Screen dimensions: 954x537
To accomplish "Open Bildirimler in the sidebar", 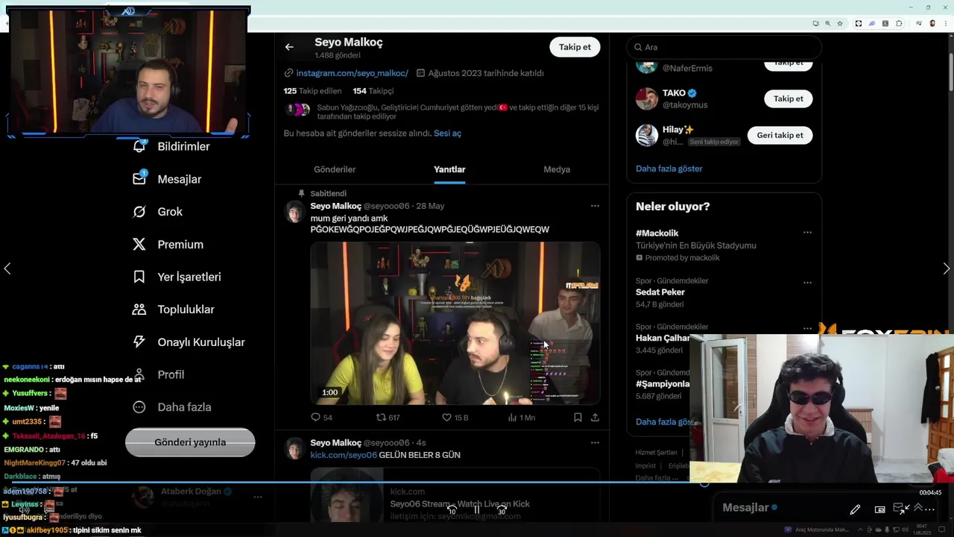I will pyautogui.click(x=173, y=147).
